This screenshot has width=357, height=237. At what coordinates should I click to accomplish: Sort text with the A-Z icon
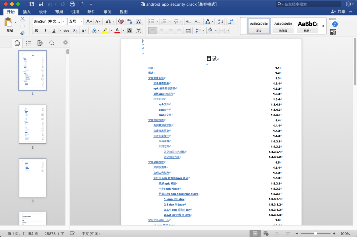coord(220,21)
